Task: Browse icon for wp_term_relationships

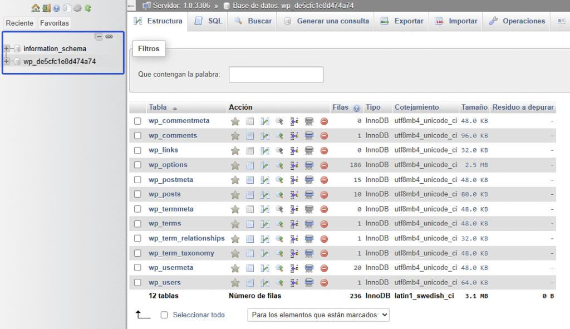Action: 250,239
